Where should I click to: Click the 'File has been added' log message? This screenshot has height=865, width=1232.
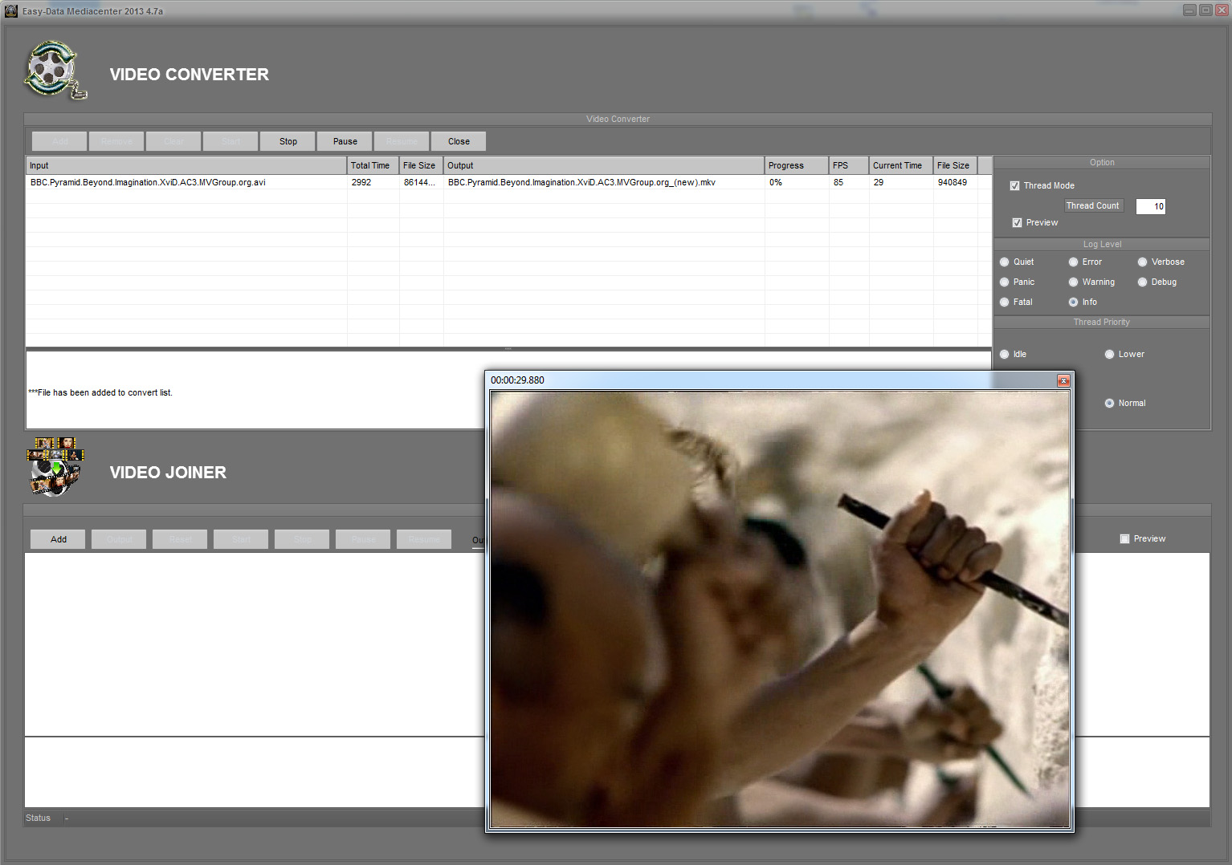pyautogui.click(x=100, y=392)
